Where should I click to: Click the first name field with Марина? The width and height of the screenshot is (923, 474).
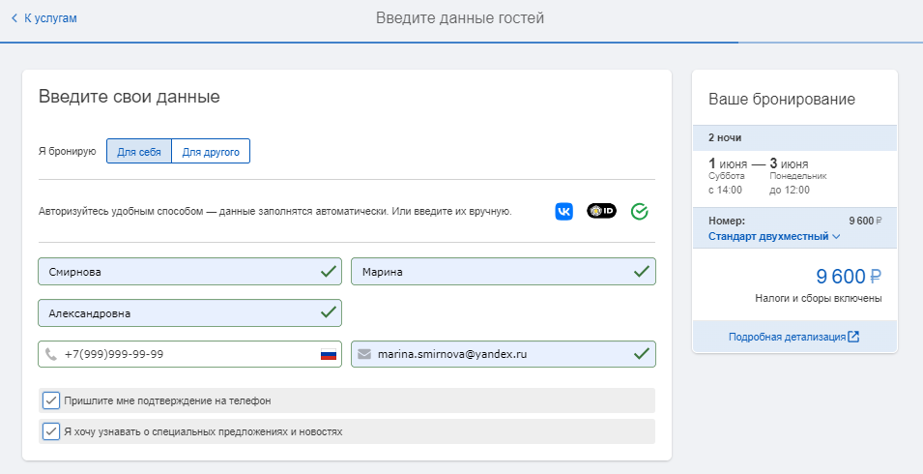(504, 272)
